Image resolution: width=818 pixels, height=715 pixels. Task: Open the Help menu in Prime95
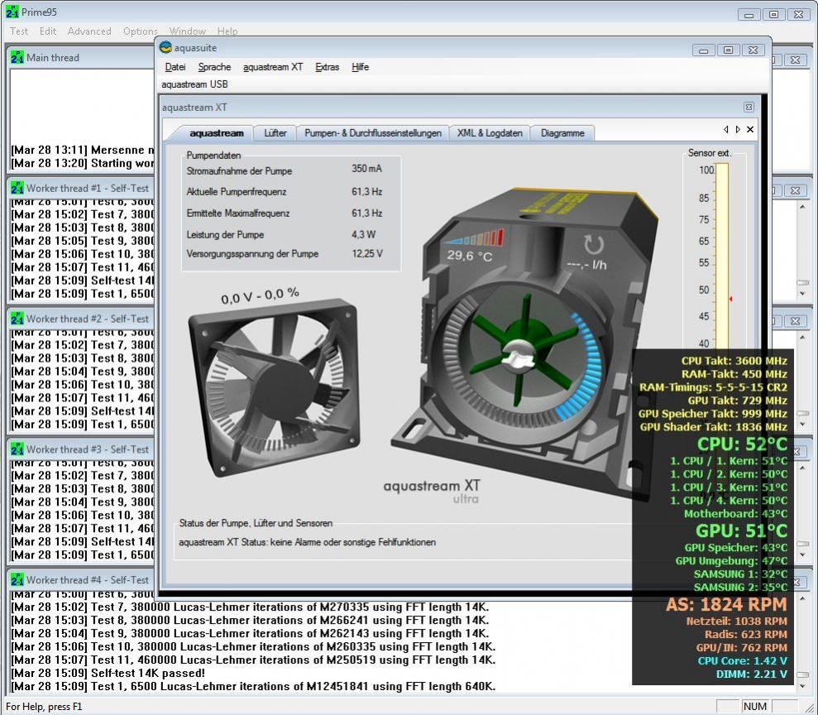(x=227, y=31)
